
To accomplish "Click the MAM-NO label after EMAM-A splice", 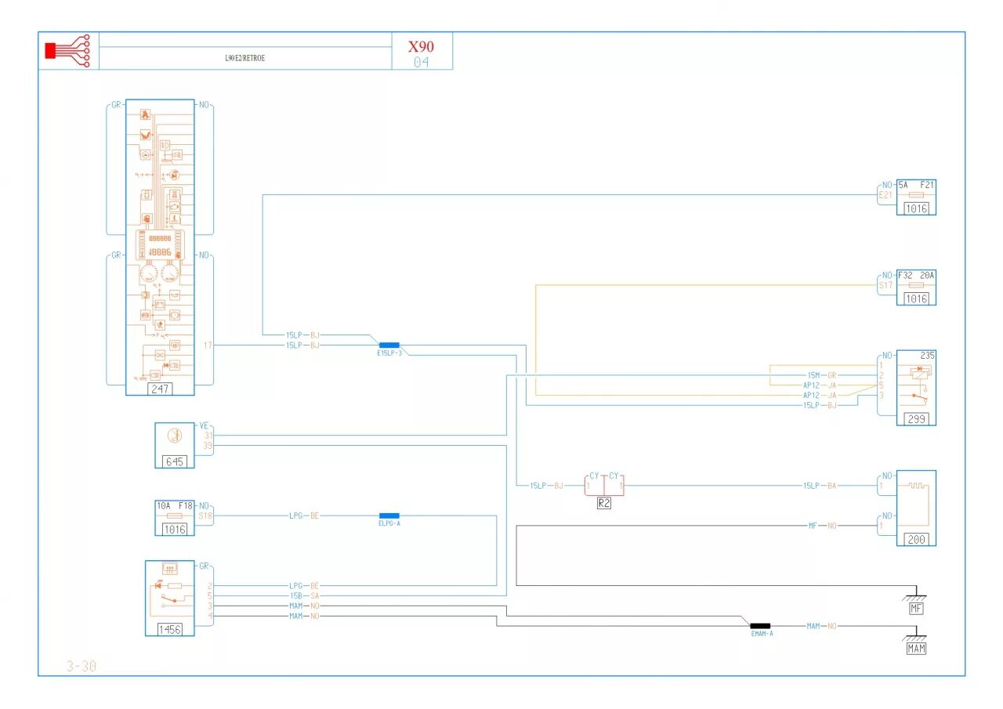I will pos(821,626).
